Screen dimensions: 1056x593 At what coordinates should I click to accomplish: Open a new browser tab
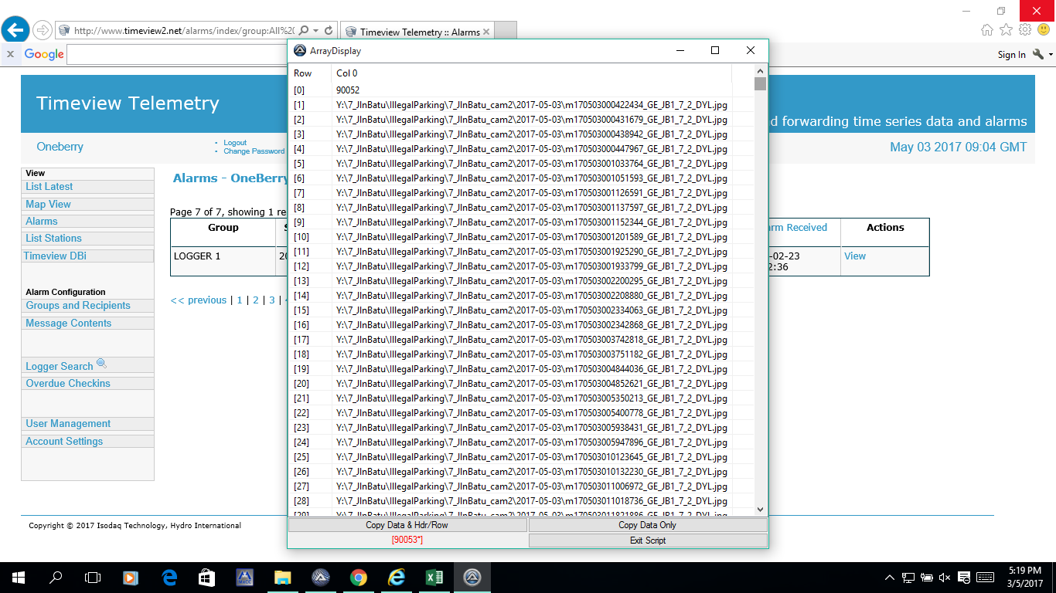[505, 32]
